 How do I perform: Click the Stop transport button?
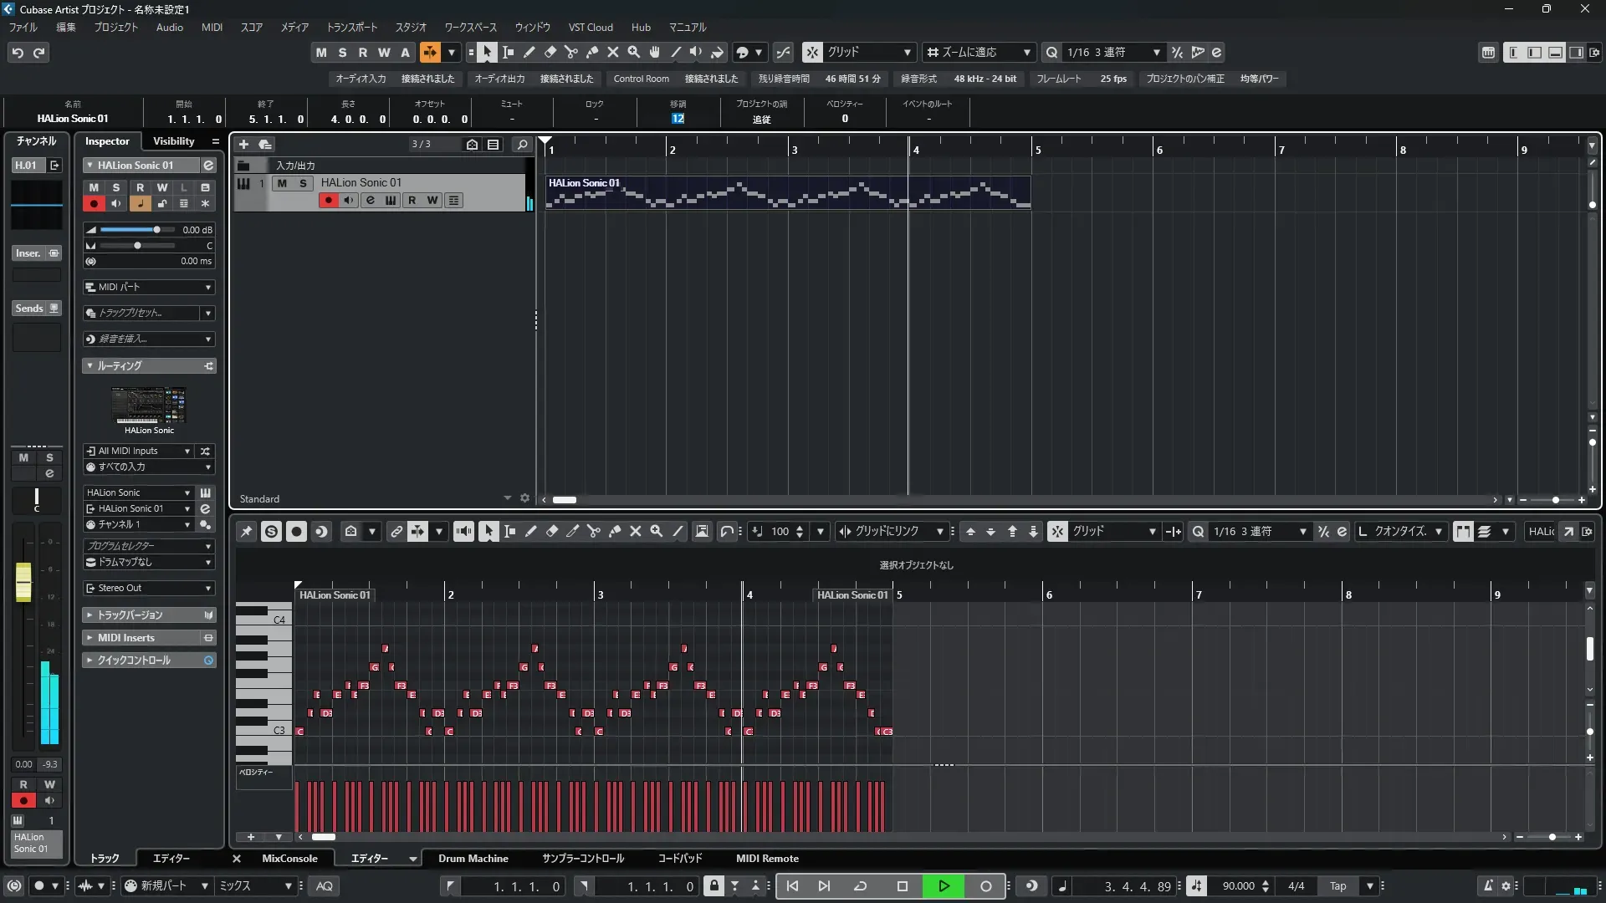902,886
